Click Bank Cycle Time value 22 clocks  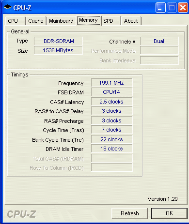(111, 139)
